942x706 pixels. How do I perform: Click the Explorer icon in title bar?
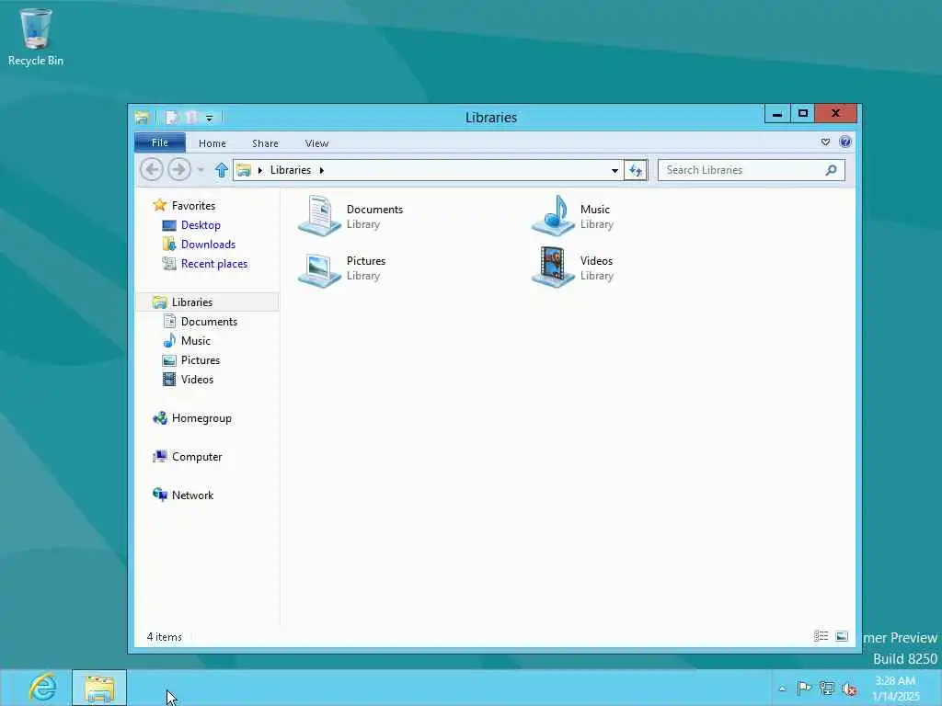coord(142,118)
